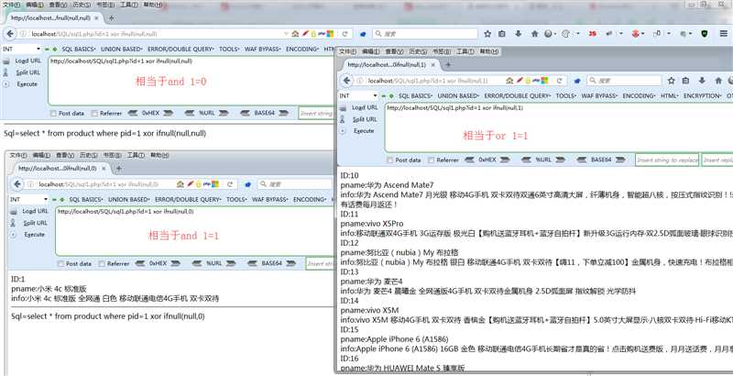Click the dark shield extension icon
The height and width of the screenshot is (376, 733).
tap(704, 34)
